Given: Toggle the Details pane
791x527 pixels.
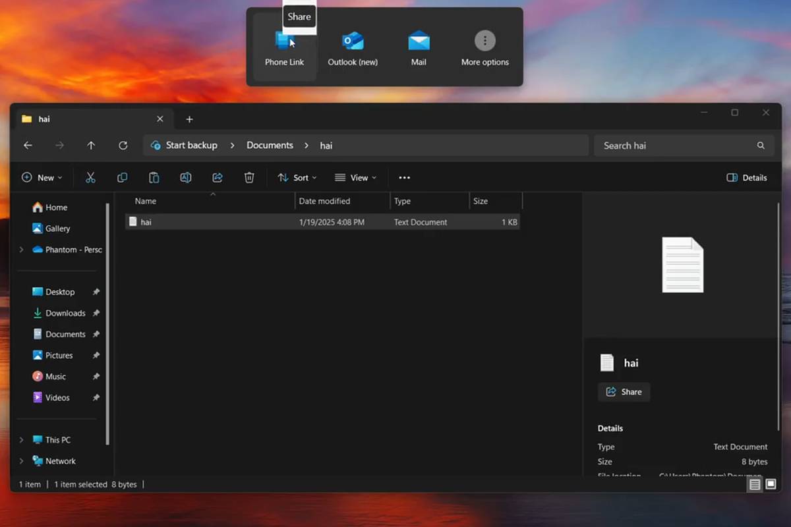Looking at the screenshot, I should tap(746, 177).
